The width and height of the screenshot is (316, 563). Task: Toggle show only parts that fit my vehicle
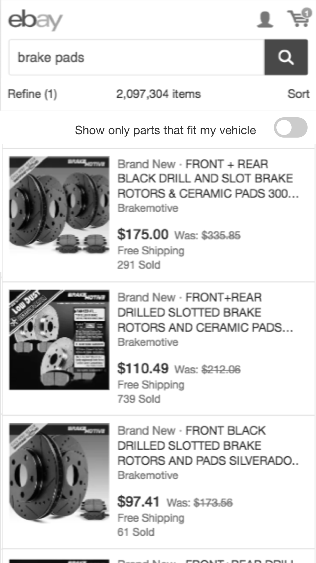tap(290, 128)
